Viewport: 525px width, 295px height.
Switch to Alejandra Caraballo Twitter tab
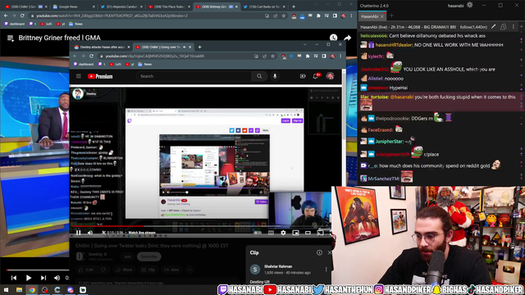[x=121, y=7]
